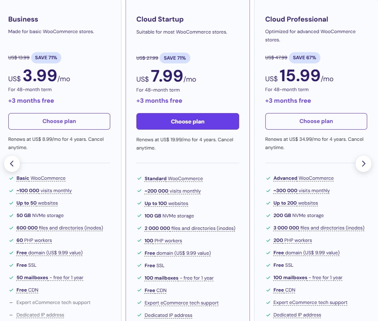Click 60 PHP workers feature
Screen dimensions: 378x321
[x=34, y=240]
